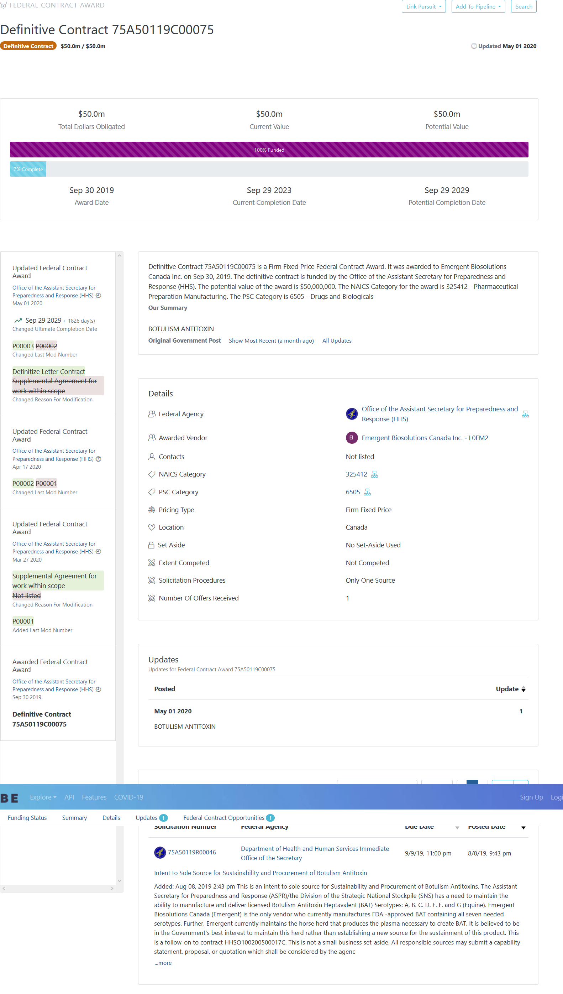Click the purple EI vendor avatar

tap(351, 438)
